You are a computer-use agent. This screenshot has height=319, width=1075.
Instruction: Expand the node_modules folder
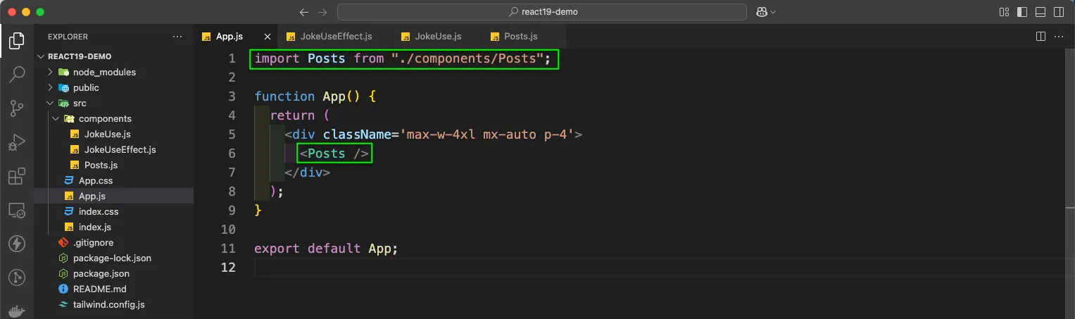(113, 72)
